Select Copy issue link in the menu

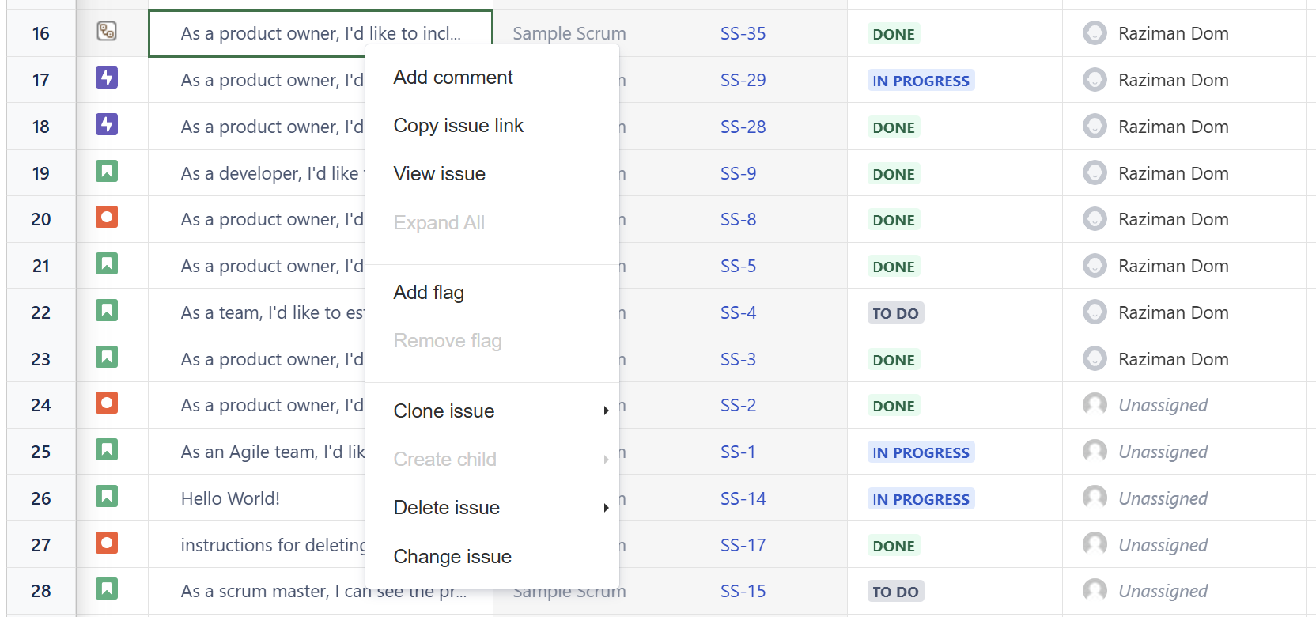tap(458, 126)
